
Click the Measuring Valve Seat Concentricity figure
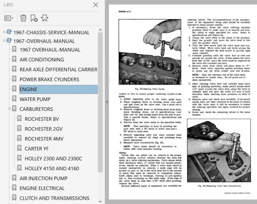pyautogui.click(x=219, y=150)
